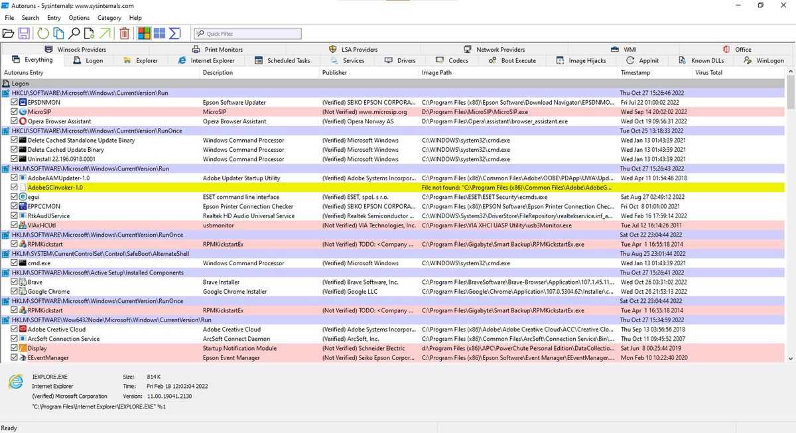Toggle the blue Windows logo filter icon

pyautogui.click(x=159, y=33)
